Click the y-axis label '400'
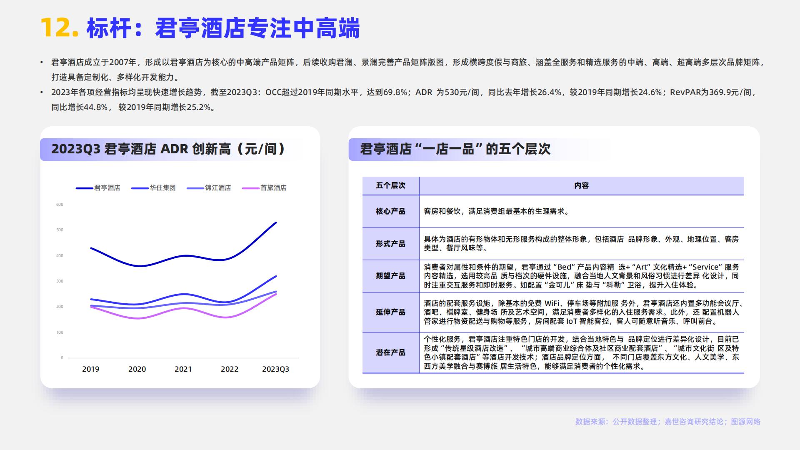 click(x=60, y=255)
